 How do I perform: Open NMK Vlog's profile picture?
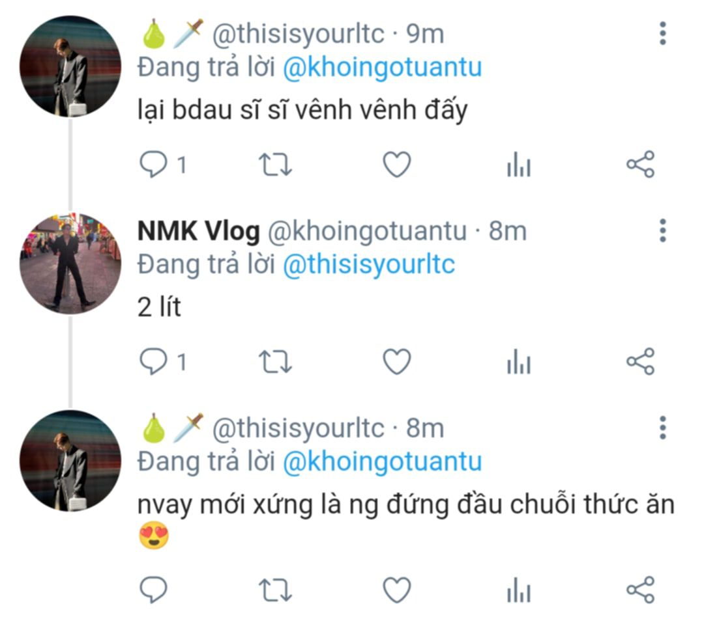coord(70,264)
